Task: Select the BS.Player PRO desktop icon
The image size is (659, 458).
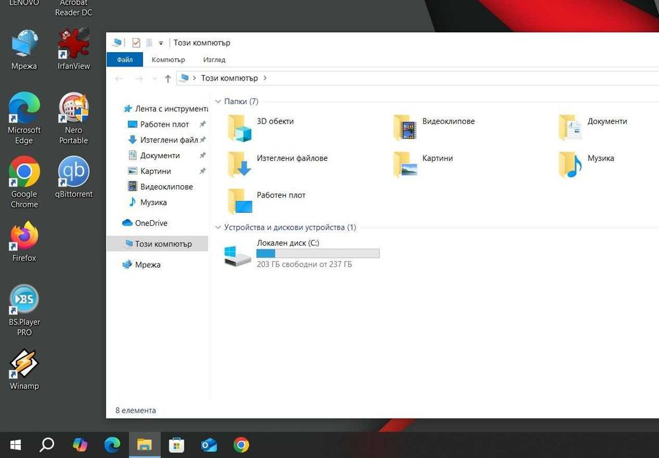Action: tap(24, 310)
